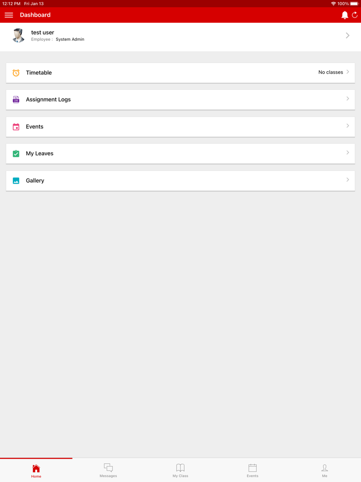Expand the My Leaves row chevron

point(349,153)
